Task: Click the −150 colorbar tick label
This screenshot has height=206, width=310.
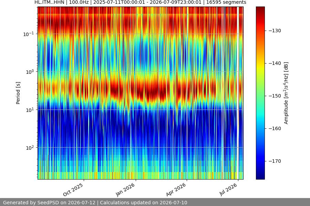Action: coord(275,96)
